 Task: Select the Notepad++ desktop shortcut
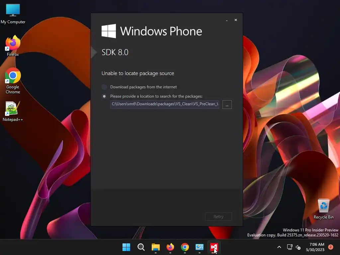13,111
